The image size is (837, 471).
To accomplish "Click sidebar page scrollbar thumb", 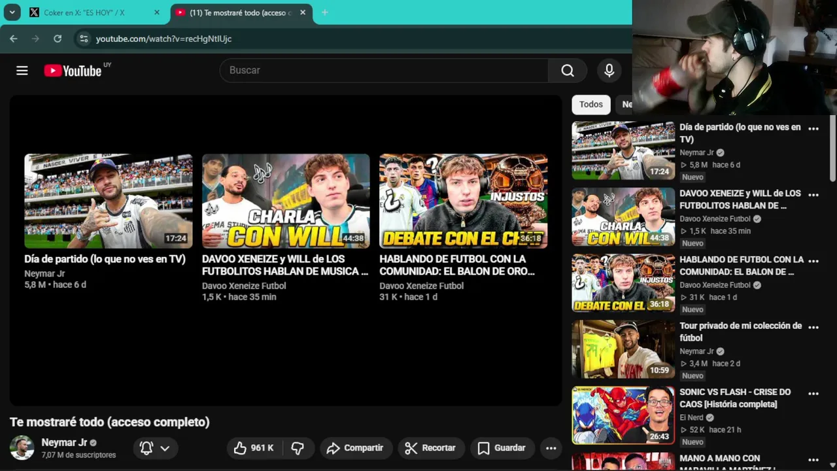I will 832,149.
